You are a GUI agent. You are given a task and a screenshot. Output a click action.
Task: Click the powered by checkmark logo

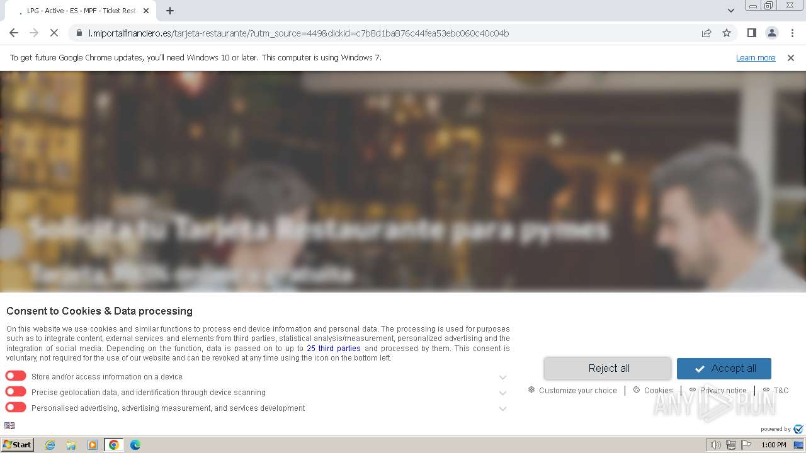[x=798, y=429]
